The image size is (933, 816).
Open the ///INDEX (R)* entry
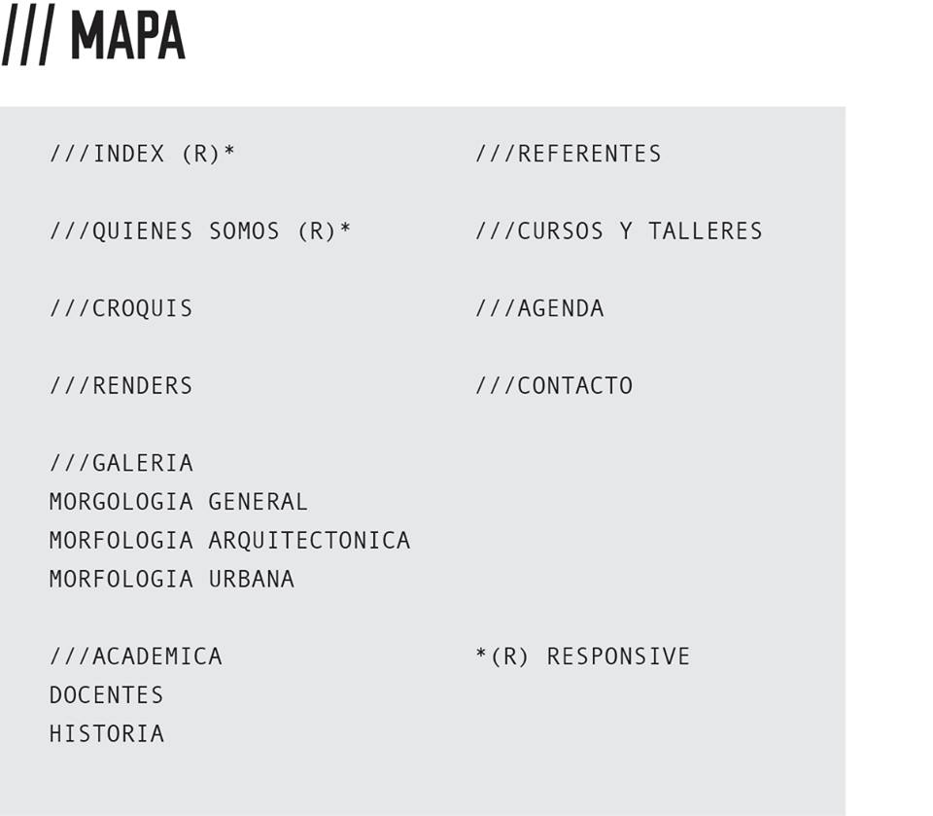pyautogui.click(x=142, y=154)
